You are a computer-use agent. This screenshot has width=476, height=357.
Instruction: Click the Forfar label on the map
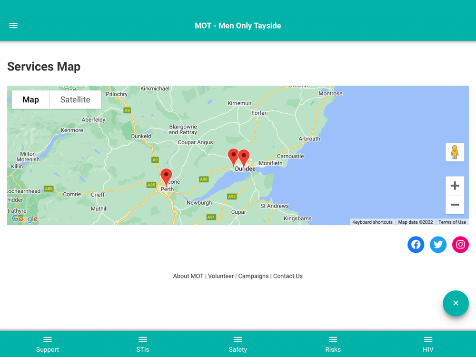click(259, 113)
